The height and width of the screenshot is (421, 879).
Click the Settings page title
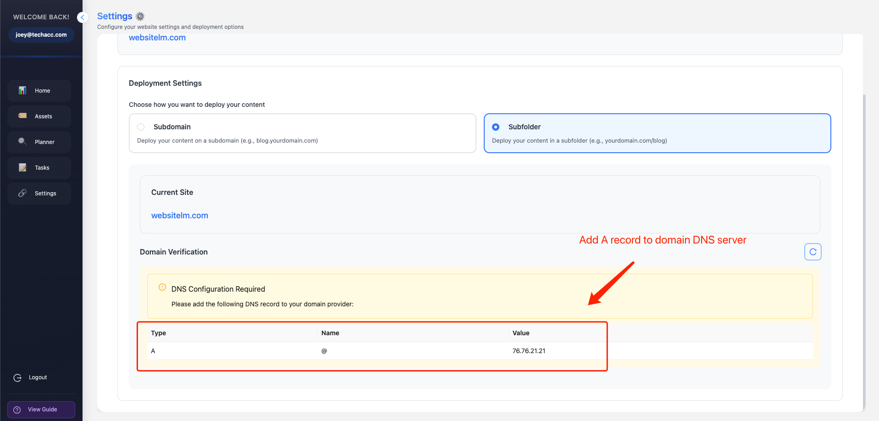point(115,17)
